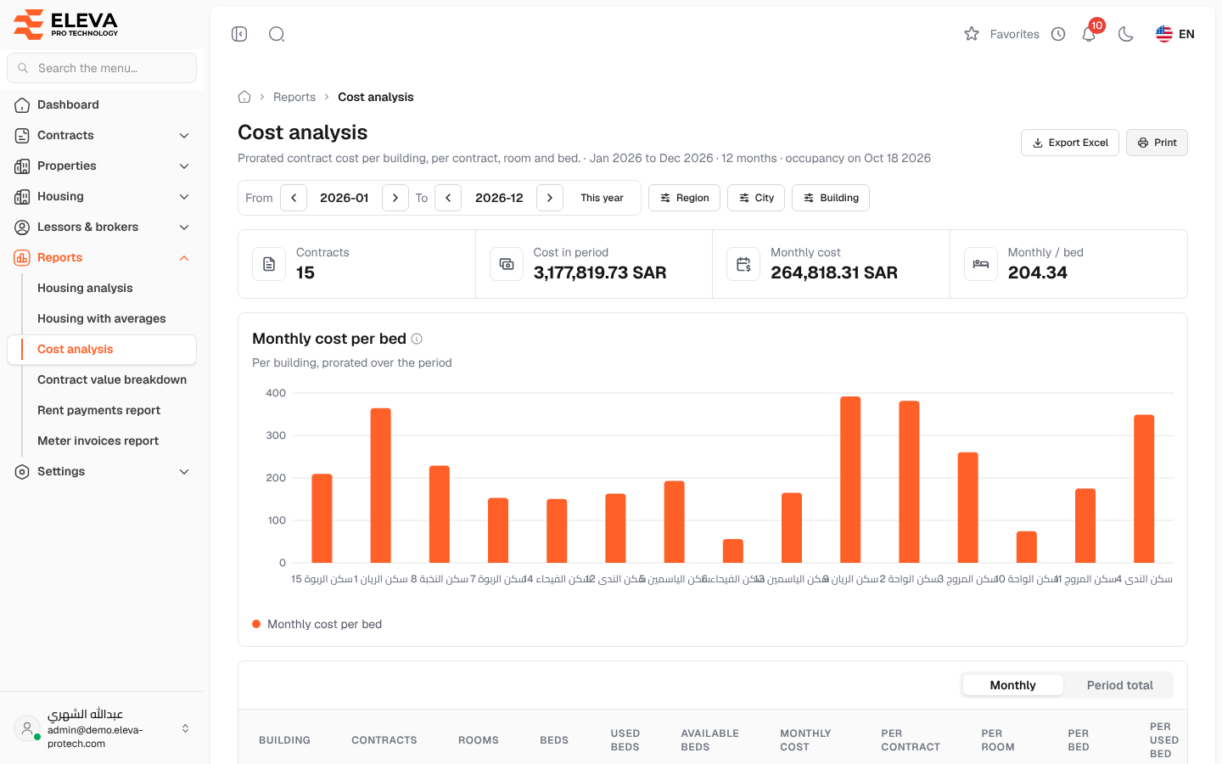This screenshot has width=1222, height=764.
Task: Collapse the Reports menu section
Action: point(102,257)
